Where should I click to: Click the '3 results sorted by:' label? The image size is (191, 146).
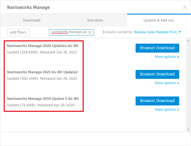click(118, 32)
